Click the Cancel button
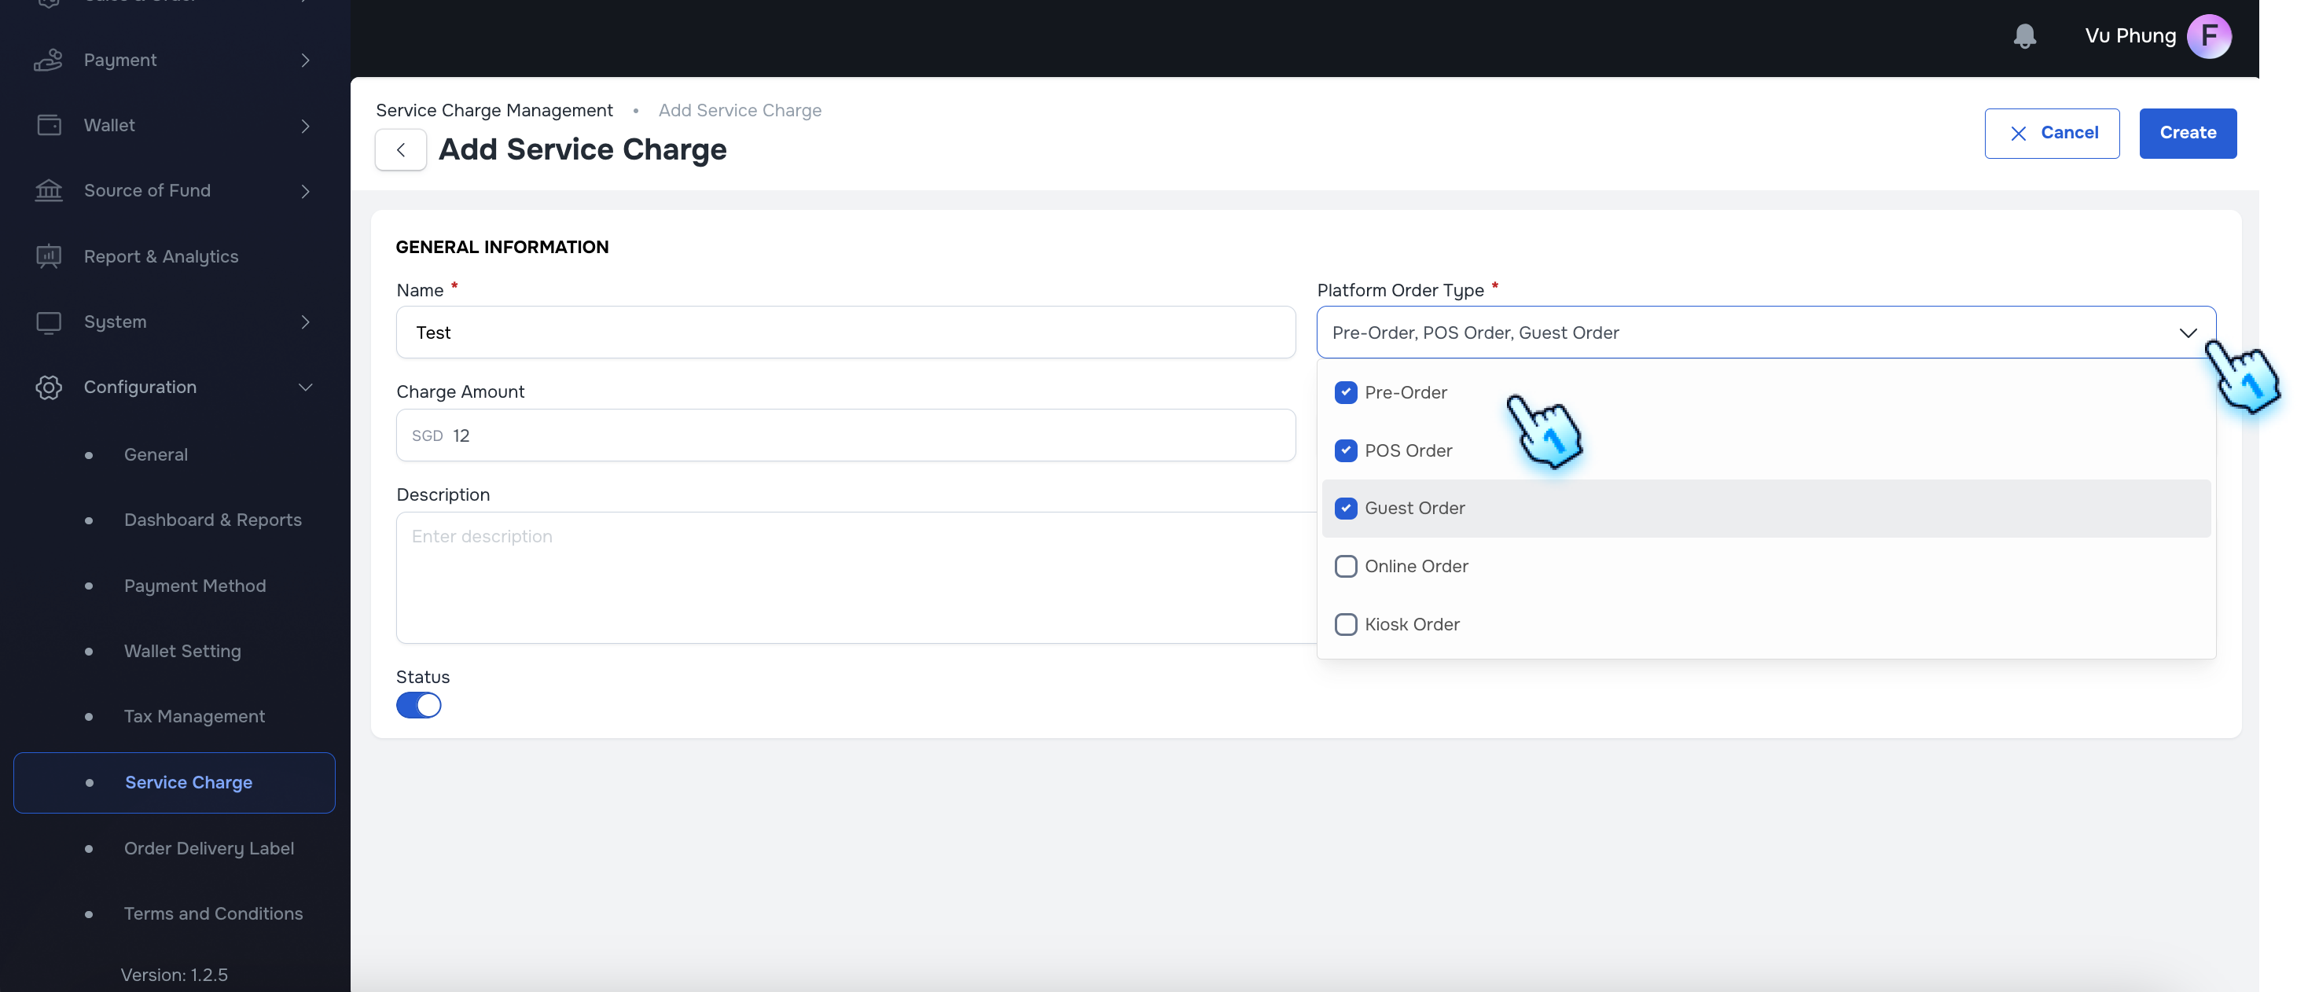 [x=2053, y=133]
